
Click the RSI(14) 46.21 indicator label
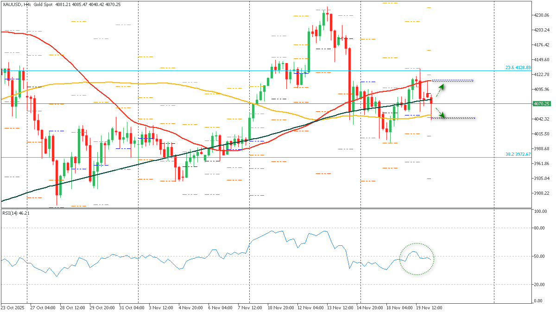coord(15,213)
